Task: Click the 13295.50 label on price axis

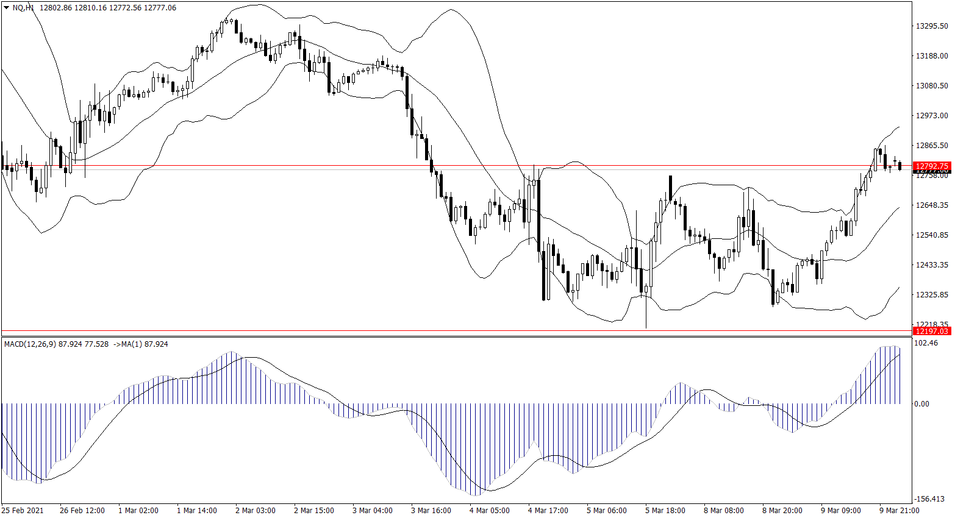Action: (932, 26)
